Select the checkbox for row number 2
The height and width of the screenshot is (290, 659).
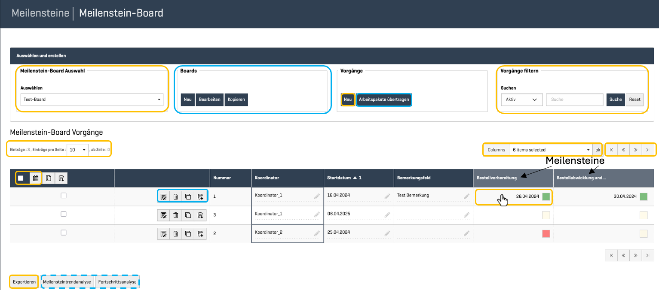[x=64, y=233]
